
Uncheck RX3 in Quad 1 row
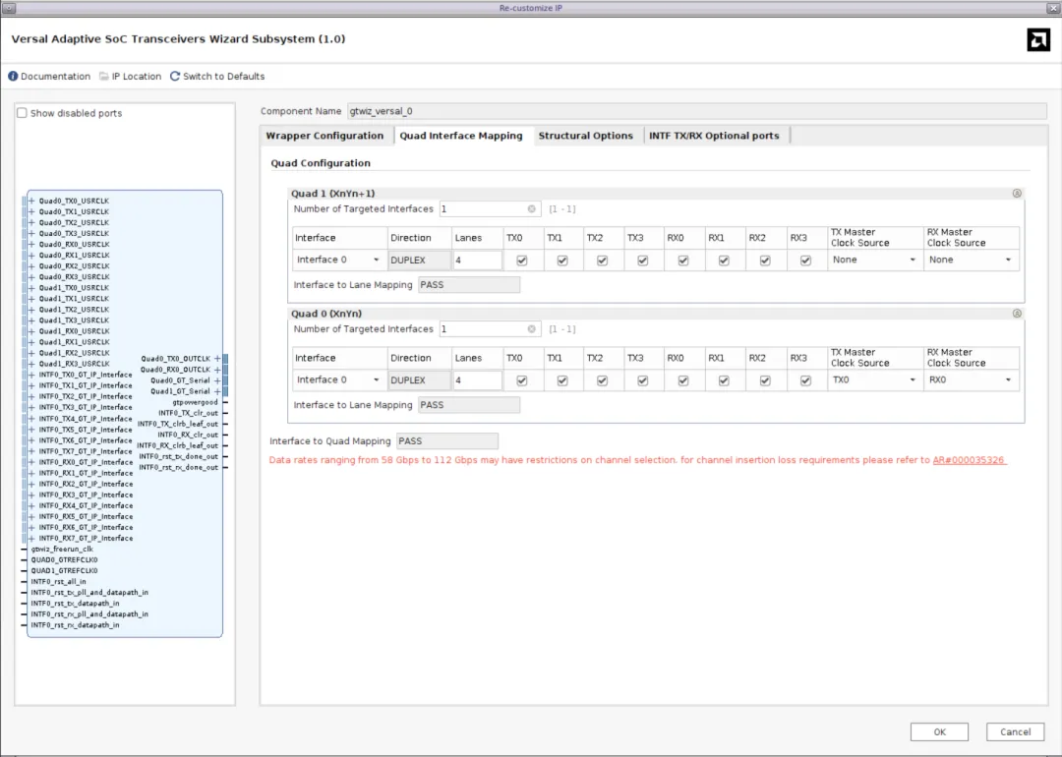pyautogui.click(x=805, y=261)
